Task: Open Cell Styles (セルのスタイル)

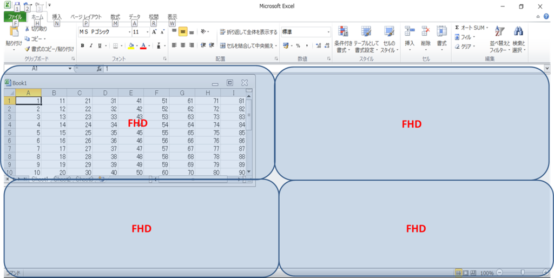Action: pyautogui.click(x=389, y=39)
